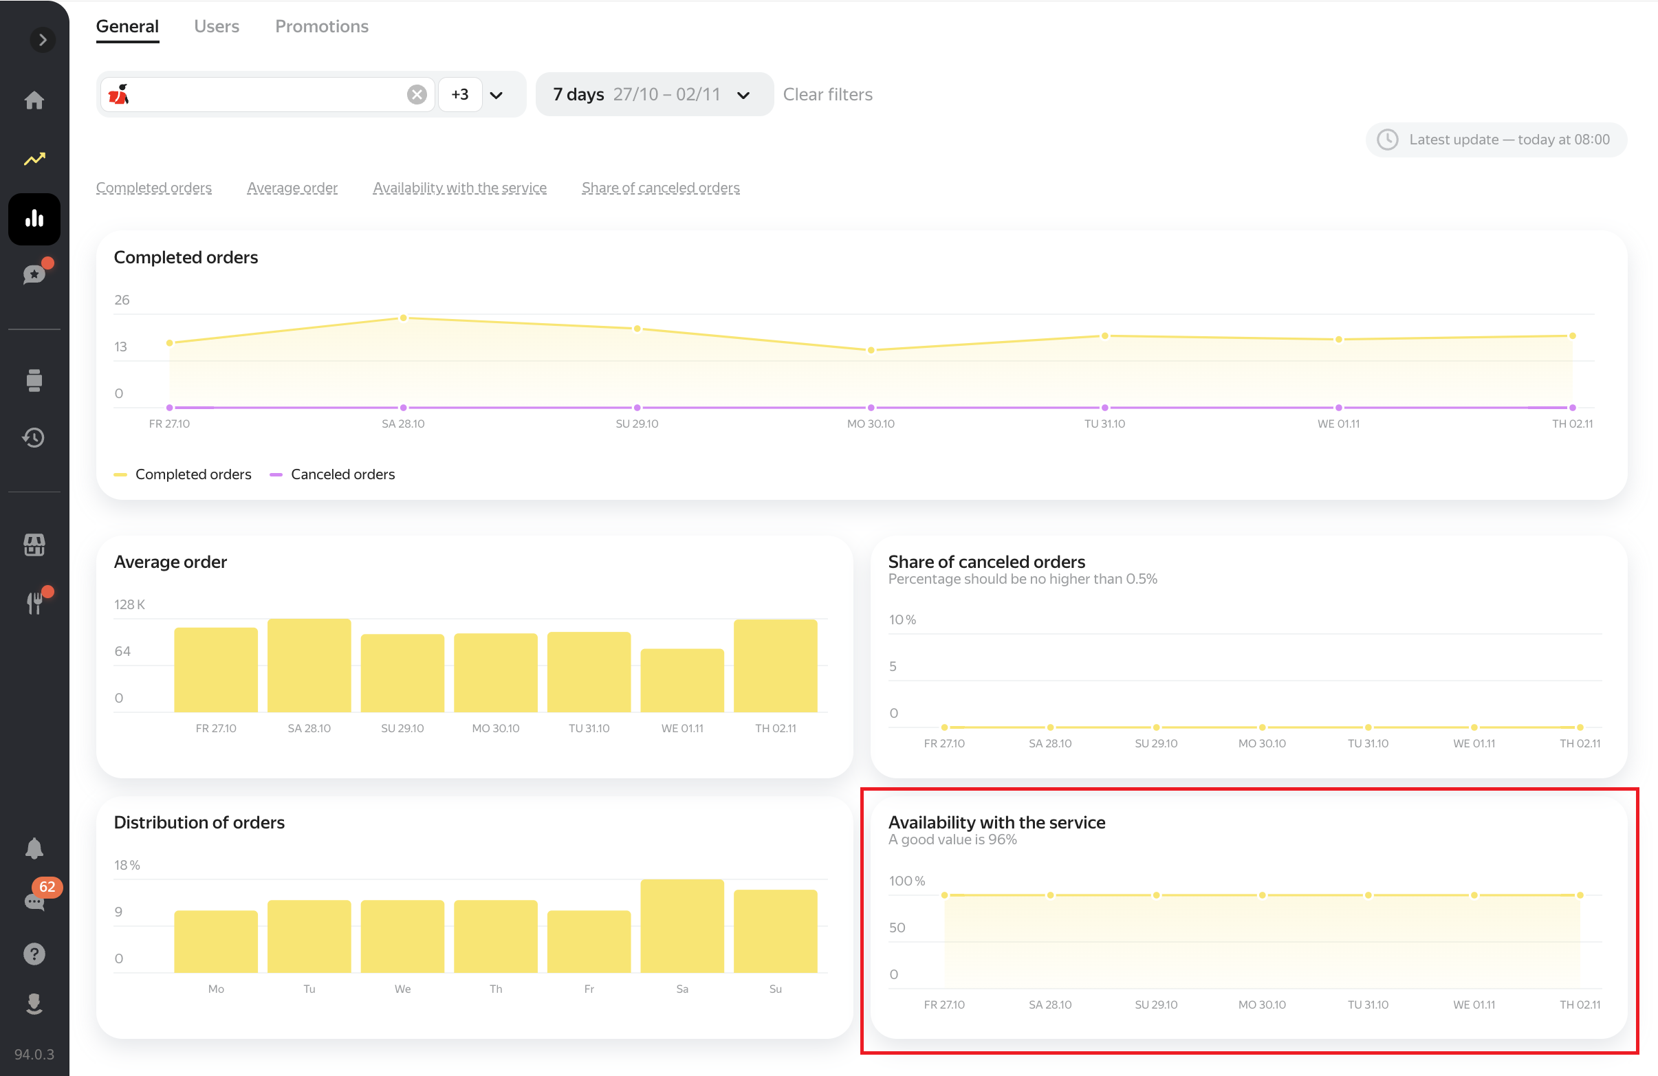Open the reviews star chat icon
The height and width of the screenshot is (1076, 1658).
[34, 274]
